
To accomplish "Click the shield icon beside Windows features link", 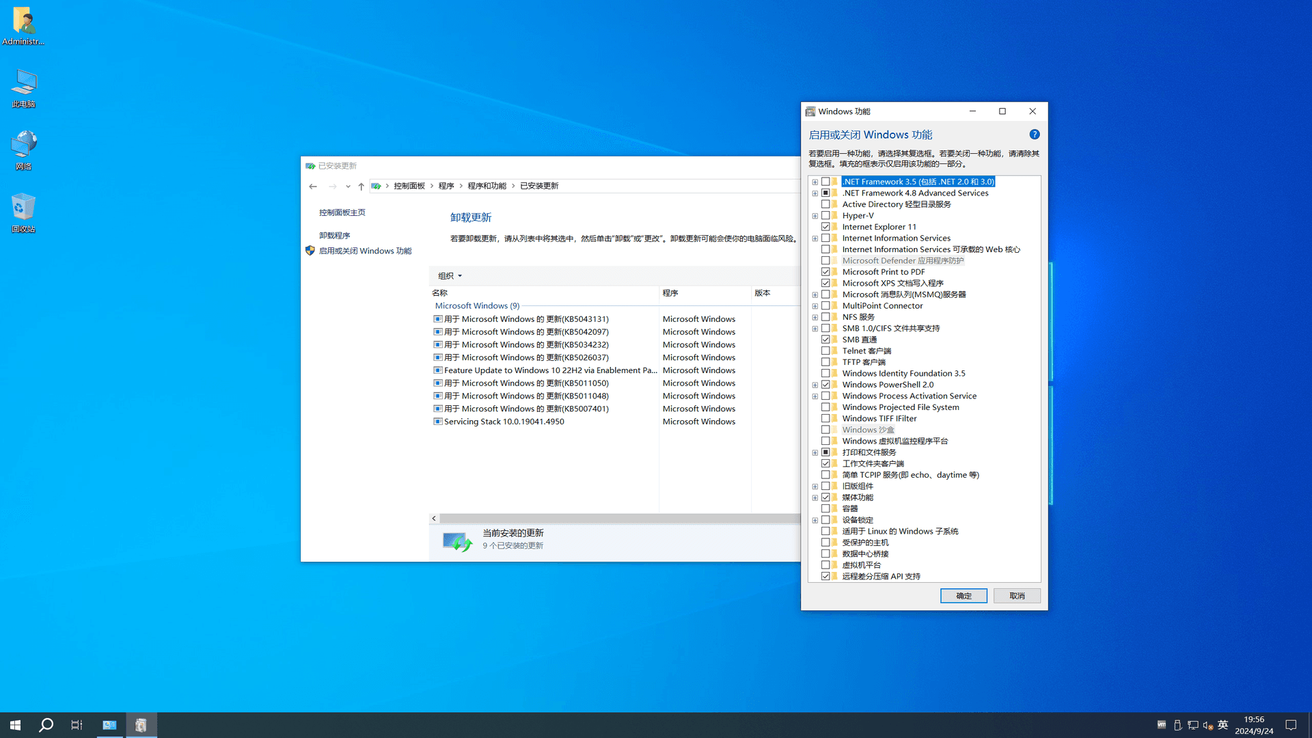I will [310, 251].
